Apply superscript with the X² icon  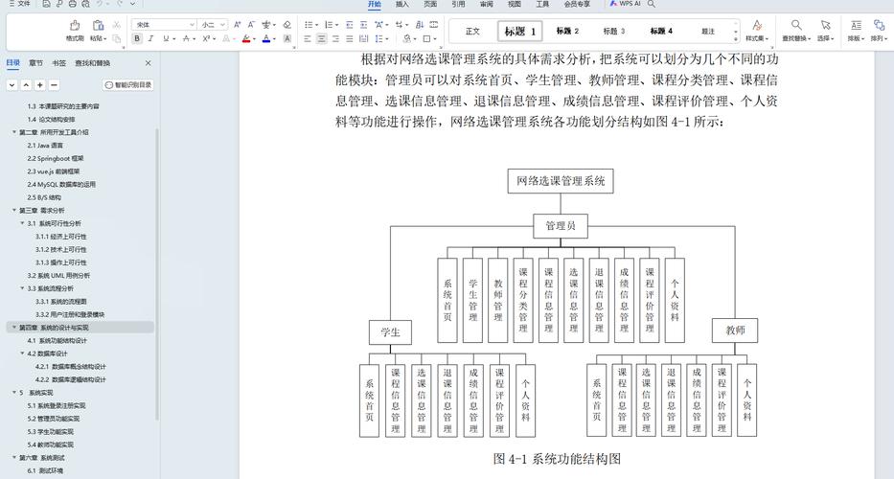[206, 38]
